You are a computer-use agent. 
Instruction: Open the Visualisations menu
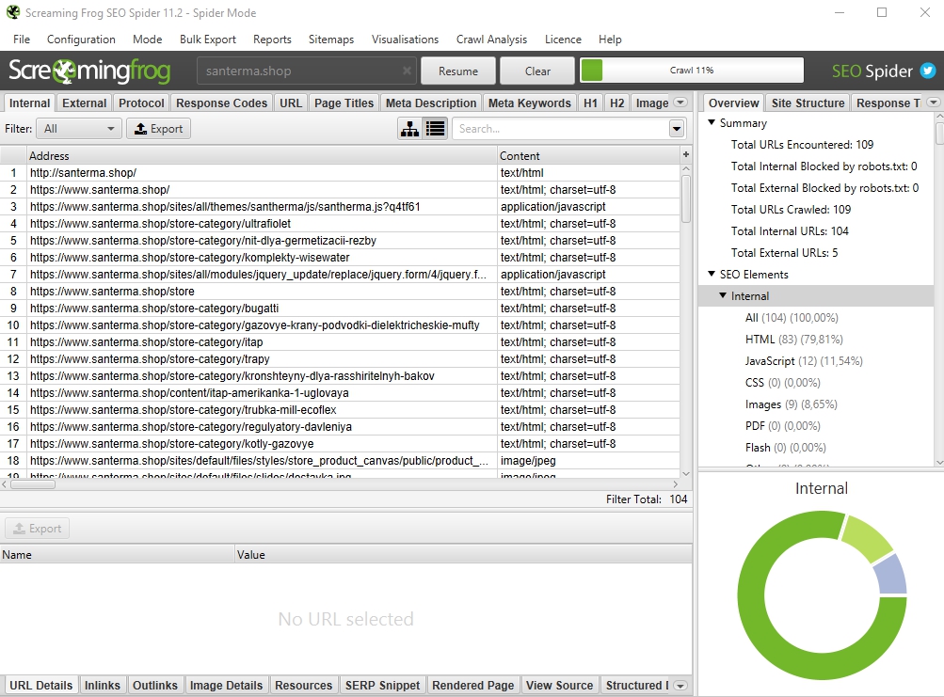405,40
